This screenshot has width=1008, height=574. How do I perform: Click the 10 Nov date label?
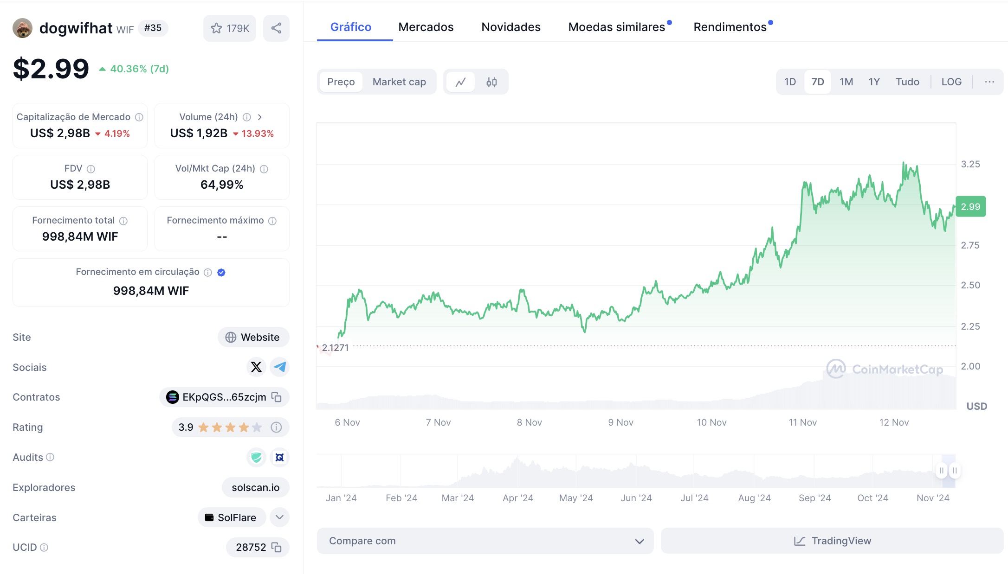pyautogui.click(x=711, y=422)
